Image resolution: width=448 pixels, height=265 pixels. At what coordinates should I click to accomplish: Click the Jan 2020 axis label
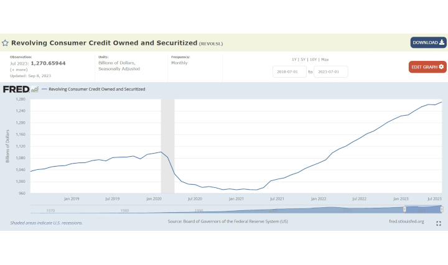click(x=154, y=199)
